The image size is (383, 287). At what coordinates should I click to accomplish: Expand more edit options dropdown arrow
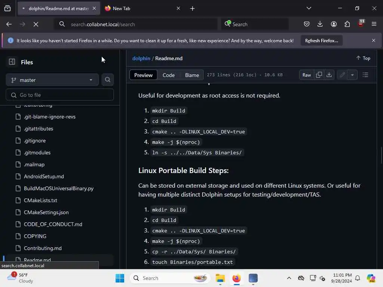pos(352,75)
